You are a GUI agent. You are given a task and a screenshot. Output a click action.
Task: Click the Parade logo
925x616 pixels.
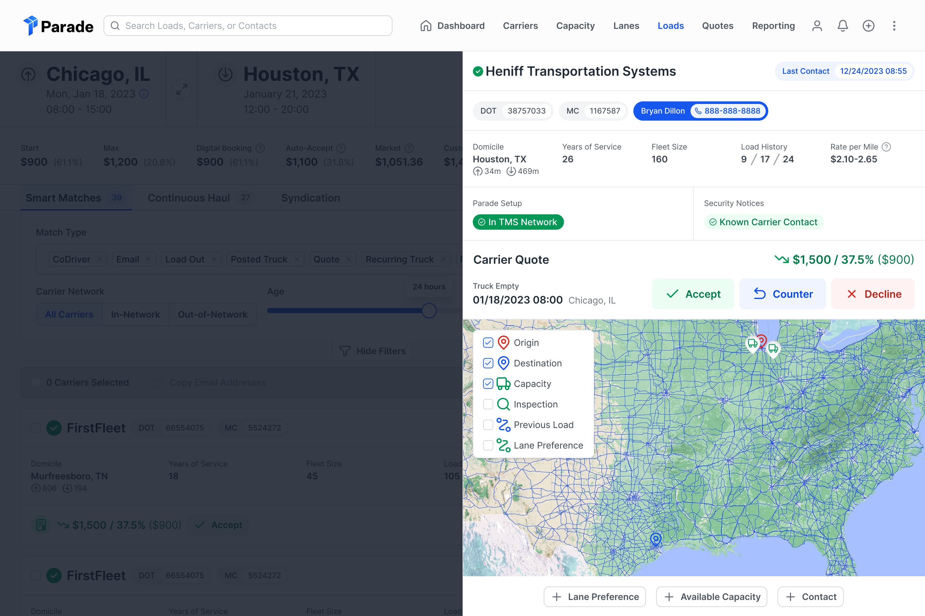(x=58, y=26)
